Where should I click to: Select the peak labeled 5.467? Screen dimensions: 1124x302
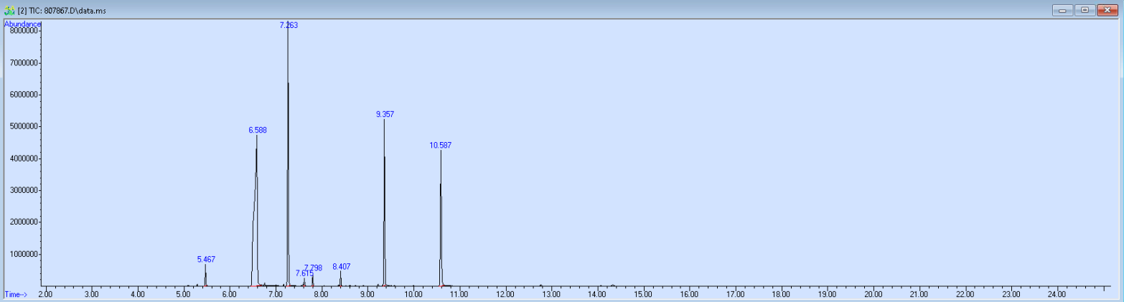(206, 260)
